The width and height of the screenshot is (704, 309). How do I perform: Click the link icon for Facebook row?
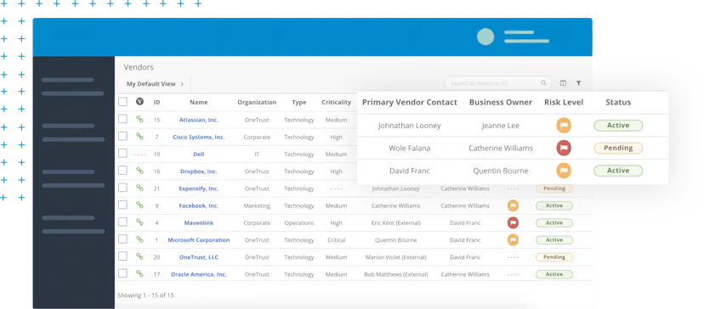[139, 205]
